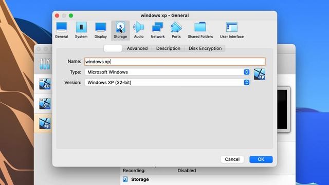The width and height of the screenshot is (329, 185).
Task: Switch to the Description tab
Action: (x=168, y=48)
